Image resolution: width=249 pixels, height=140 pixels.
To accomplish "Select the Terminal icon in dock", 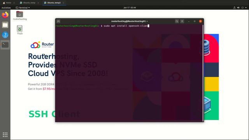I will pos(5,45).
